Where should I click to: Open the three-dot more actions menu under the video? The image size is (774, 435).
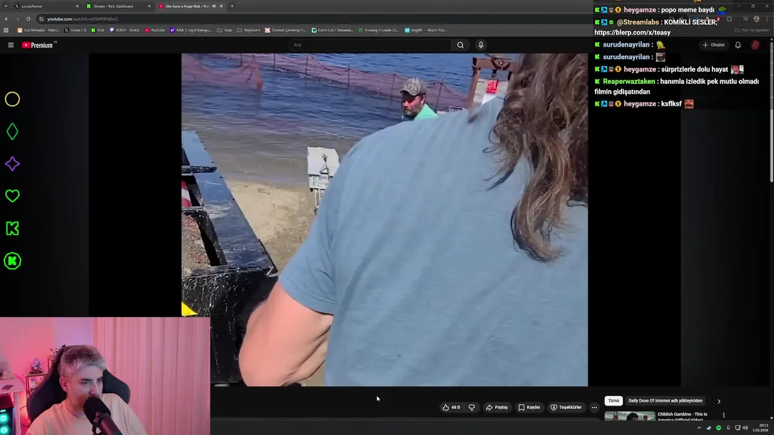(x=594, y=407)
